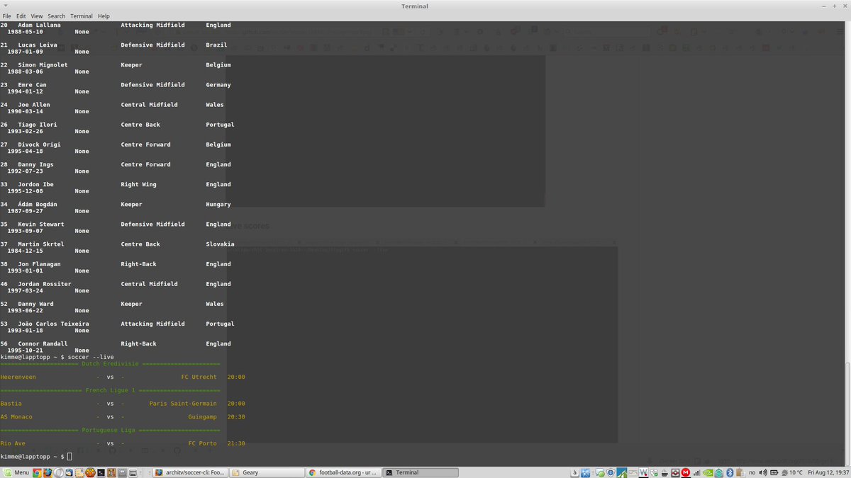Open the Search menu in Terminal
851x478 pixels.
pyautogui.click(x=57, y=16)
